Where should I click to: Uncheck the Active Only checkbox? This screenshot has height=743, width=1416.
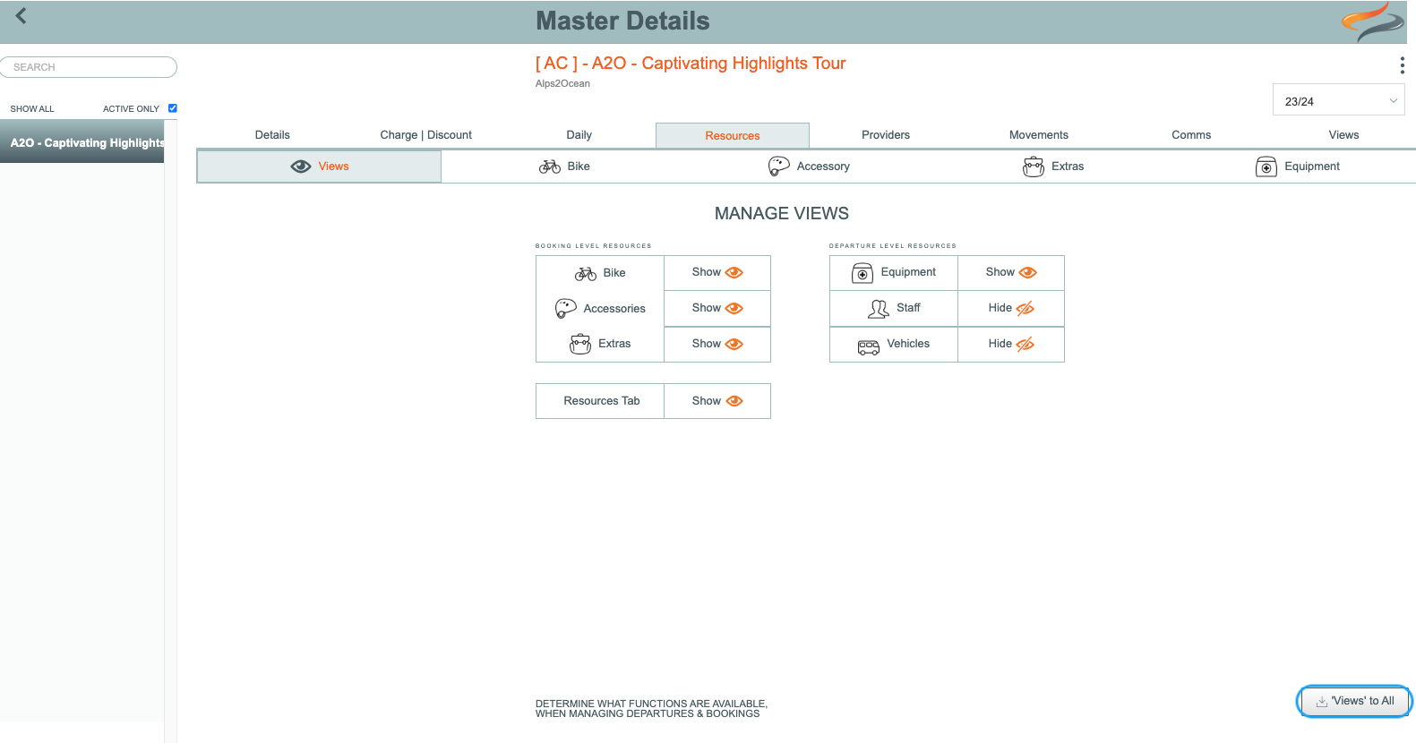click(173, 108)
